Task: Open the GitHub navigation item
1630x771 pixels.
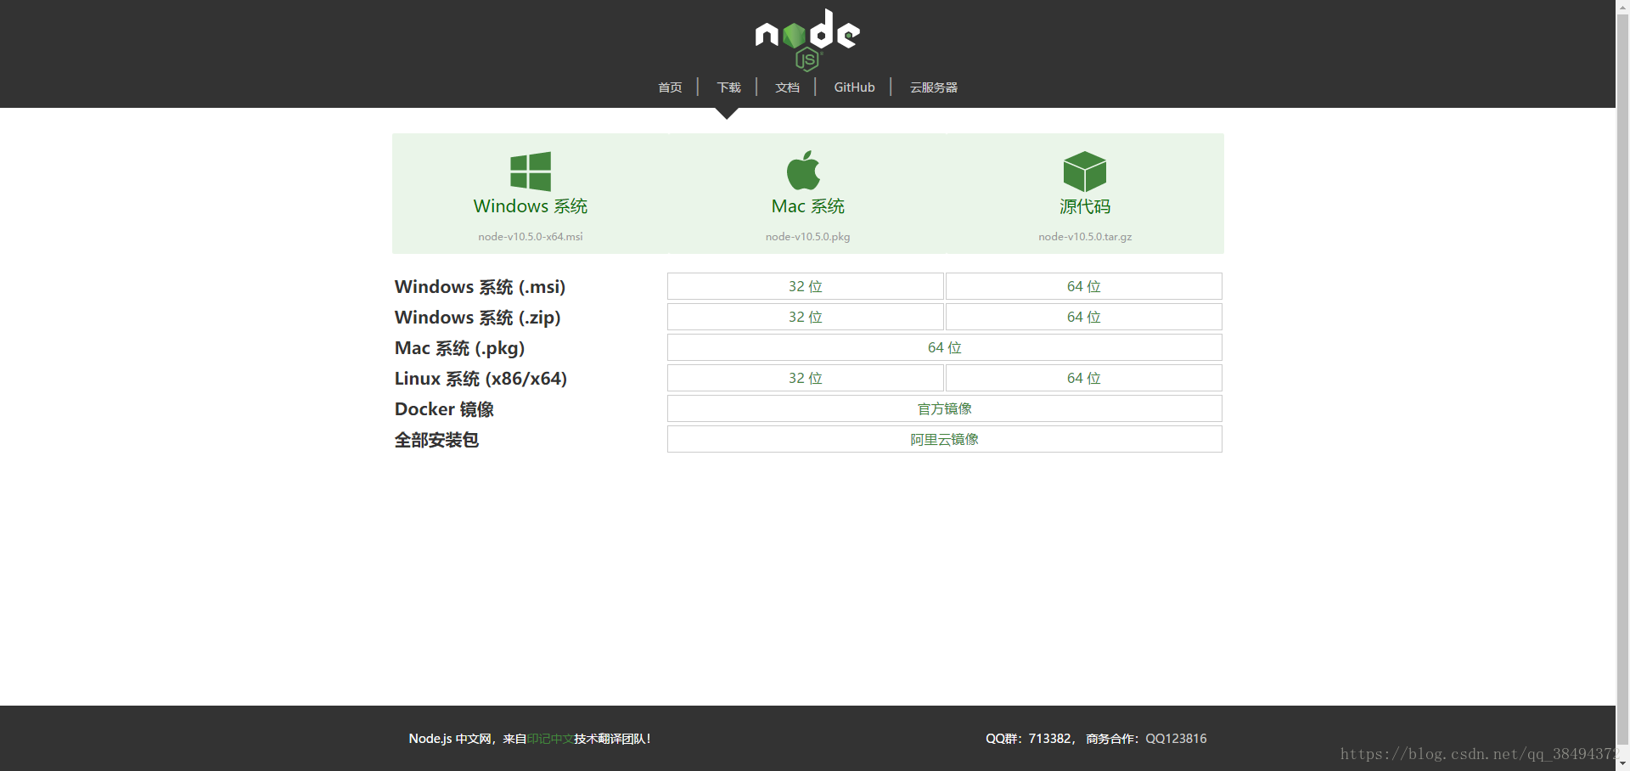Action: (x=854, y=87)
